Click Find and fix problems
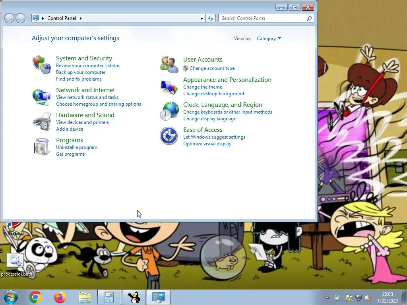407x305 pixels. [79, 79]
